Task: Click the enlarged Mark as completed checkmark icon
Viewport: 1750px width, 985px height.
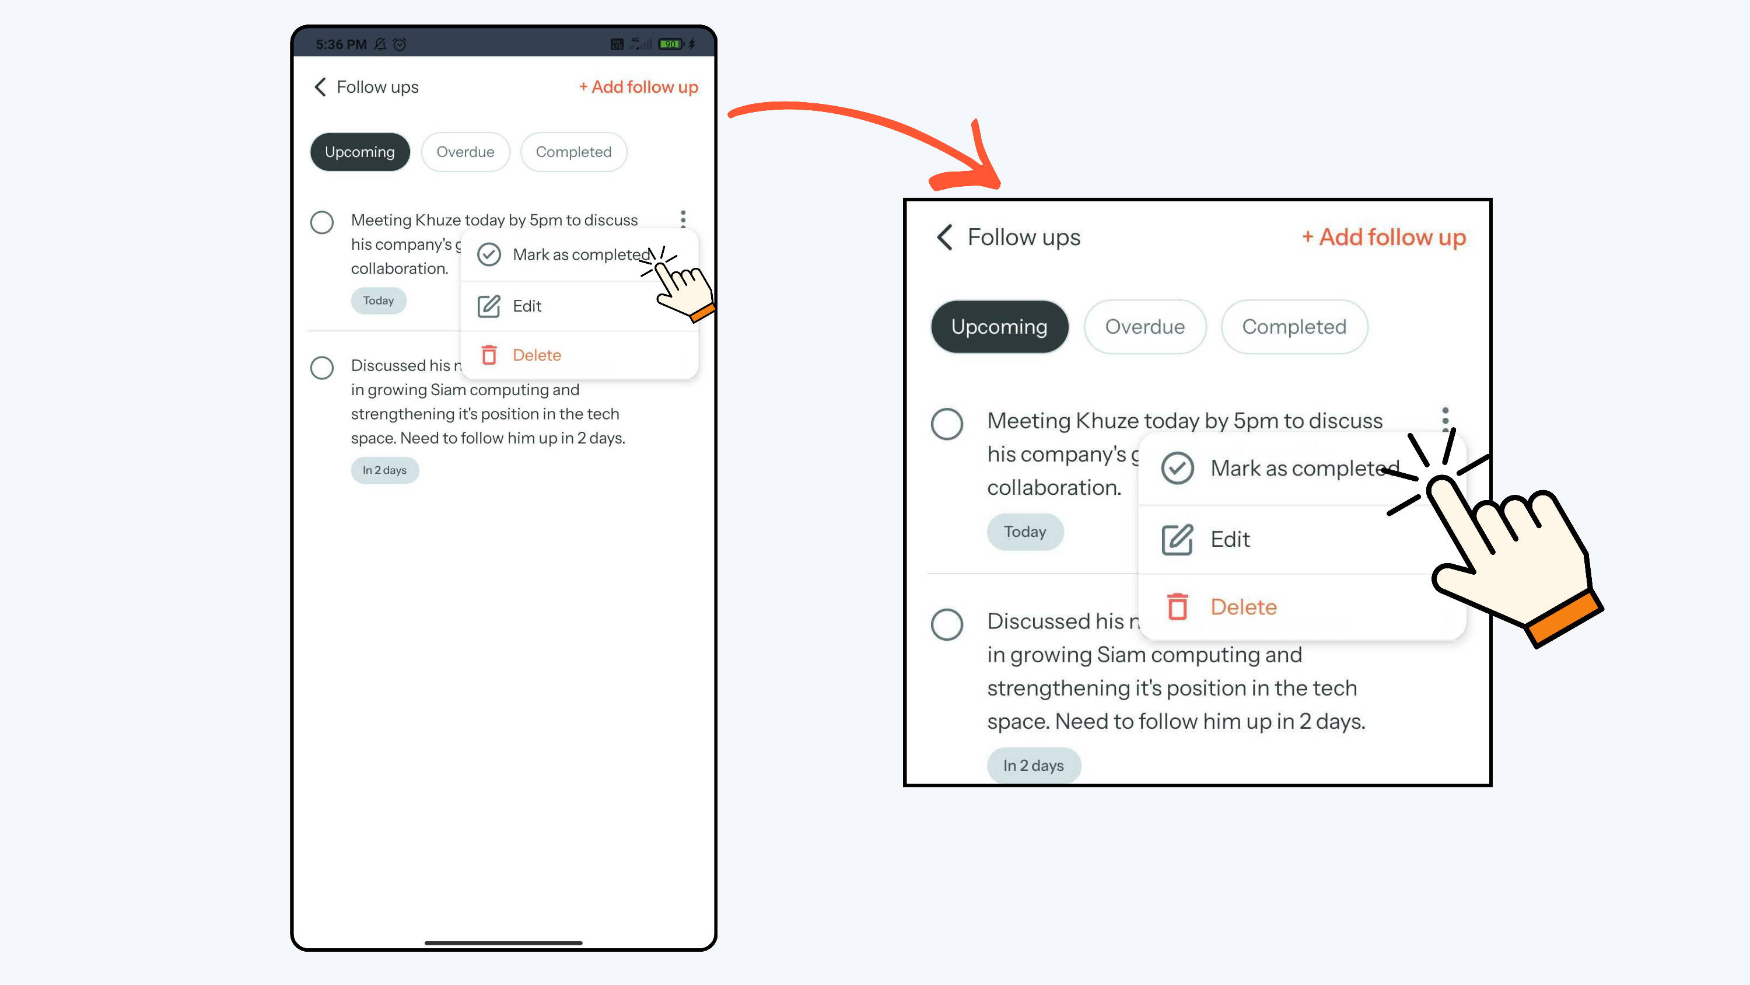Action: (1177, 469)
